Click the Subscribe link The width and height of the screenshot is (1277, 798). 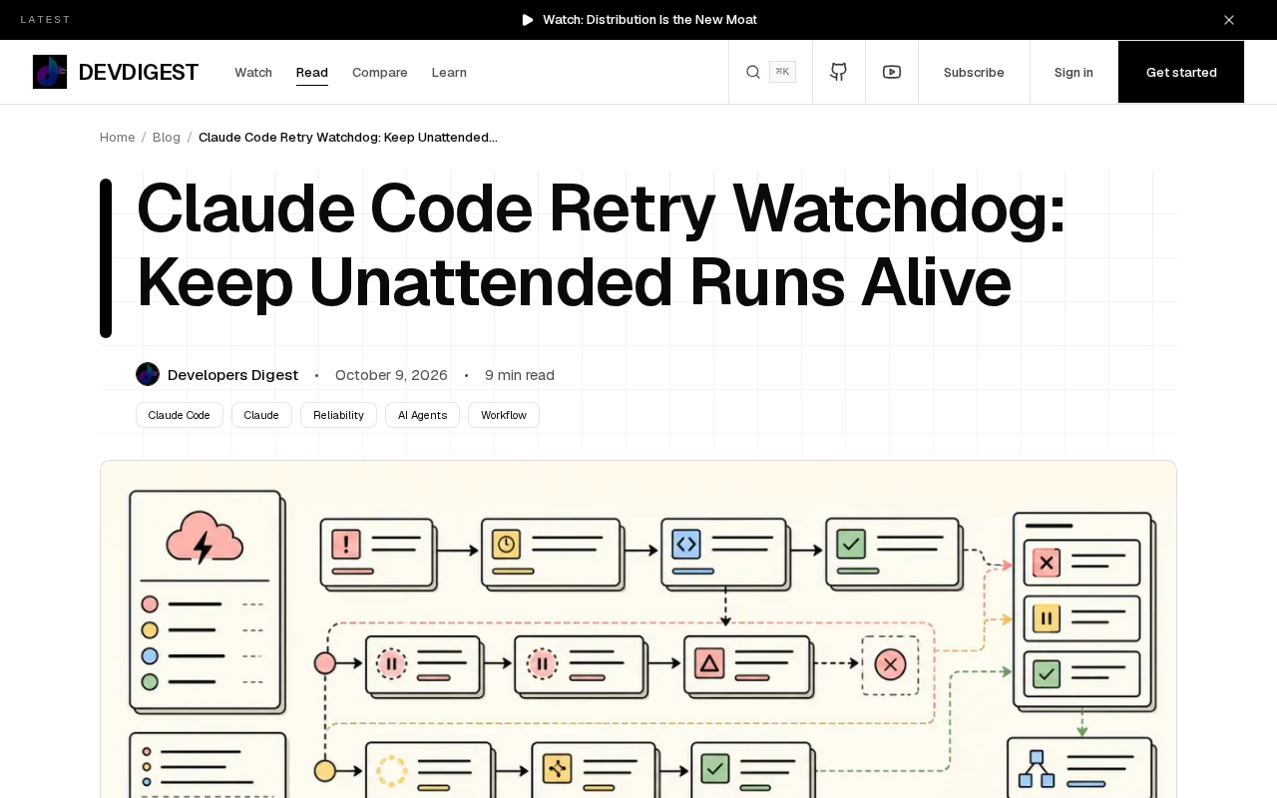(x=974, y=72)
